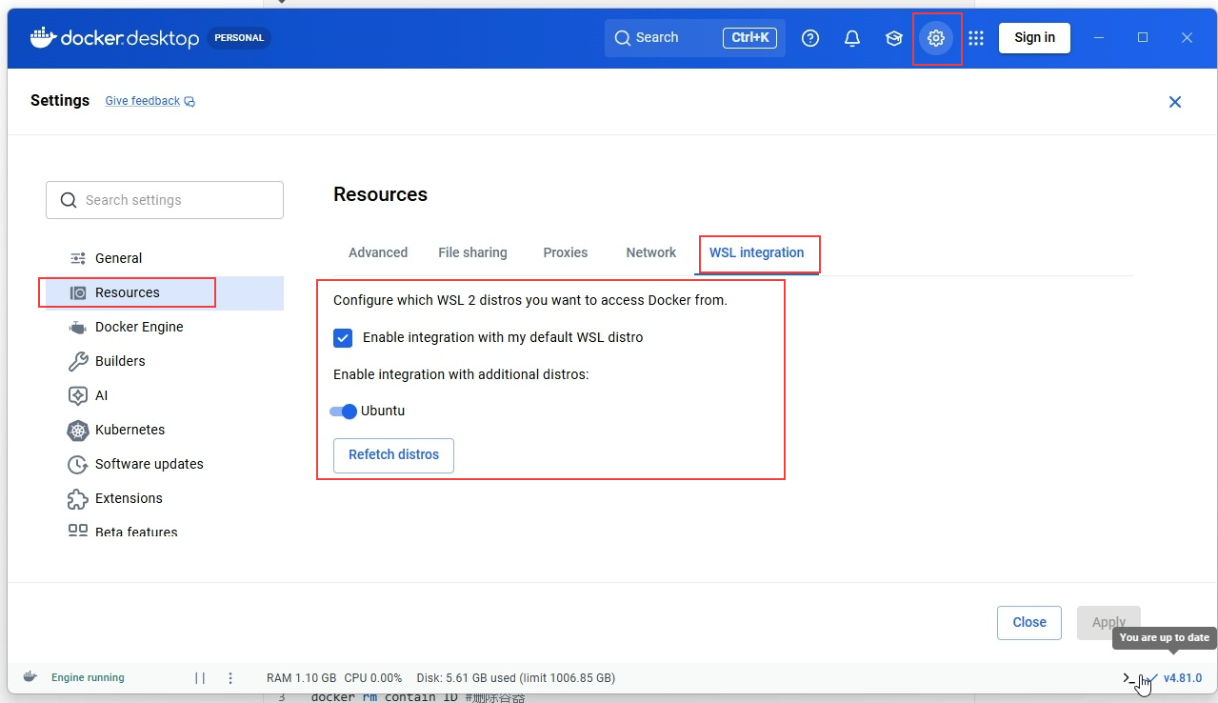Open the Proxies tab
This screenshot has height=703, width=1218.
[566, 252]
